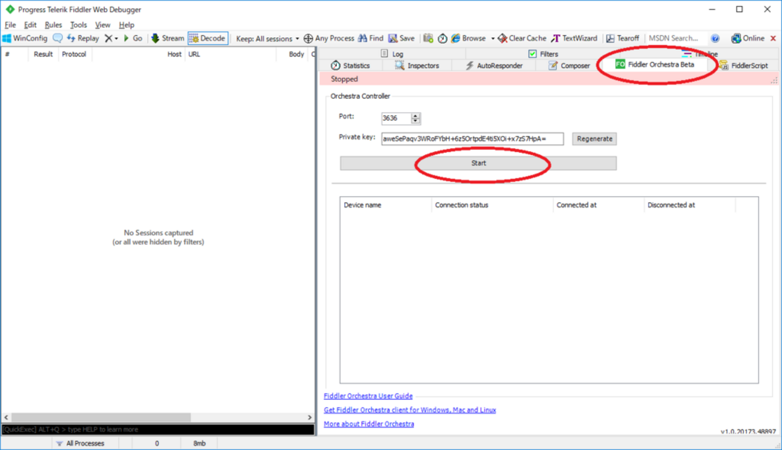Click the comment speech-bubble icon
Image resolution: width=782 pixels, height=450 pixels.
coord(58,38)
